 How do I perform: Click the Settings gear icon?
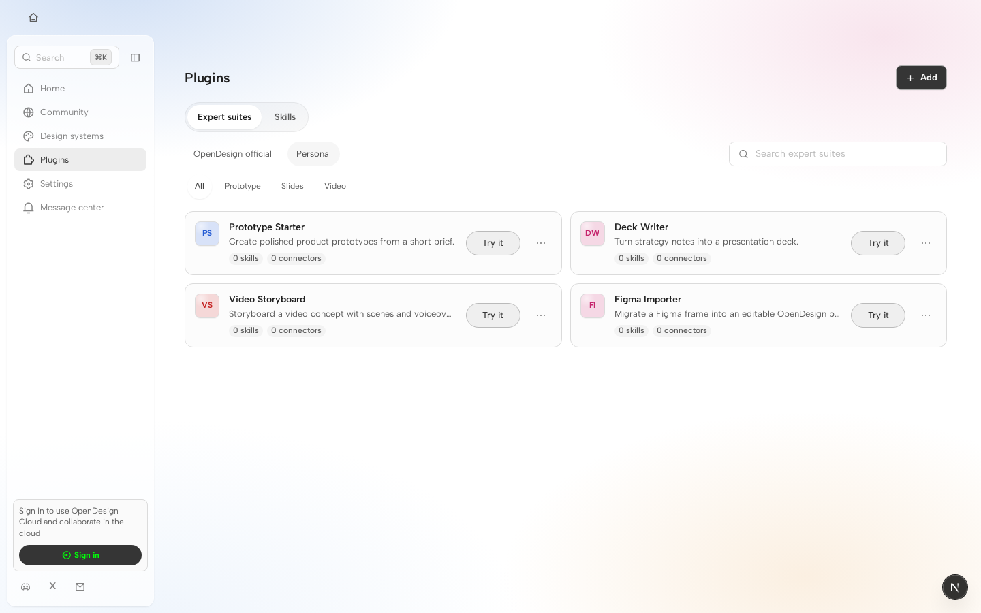click(29, 184)
